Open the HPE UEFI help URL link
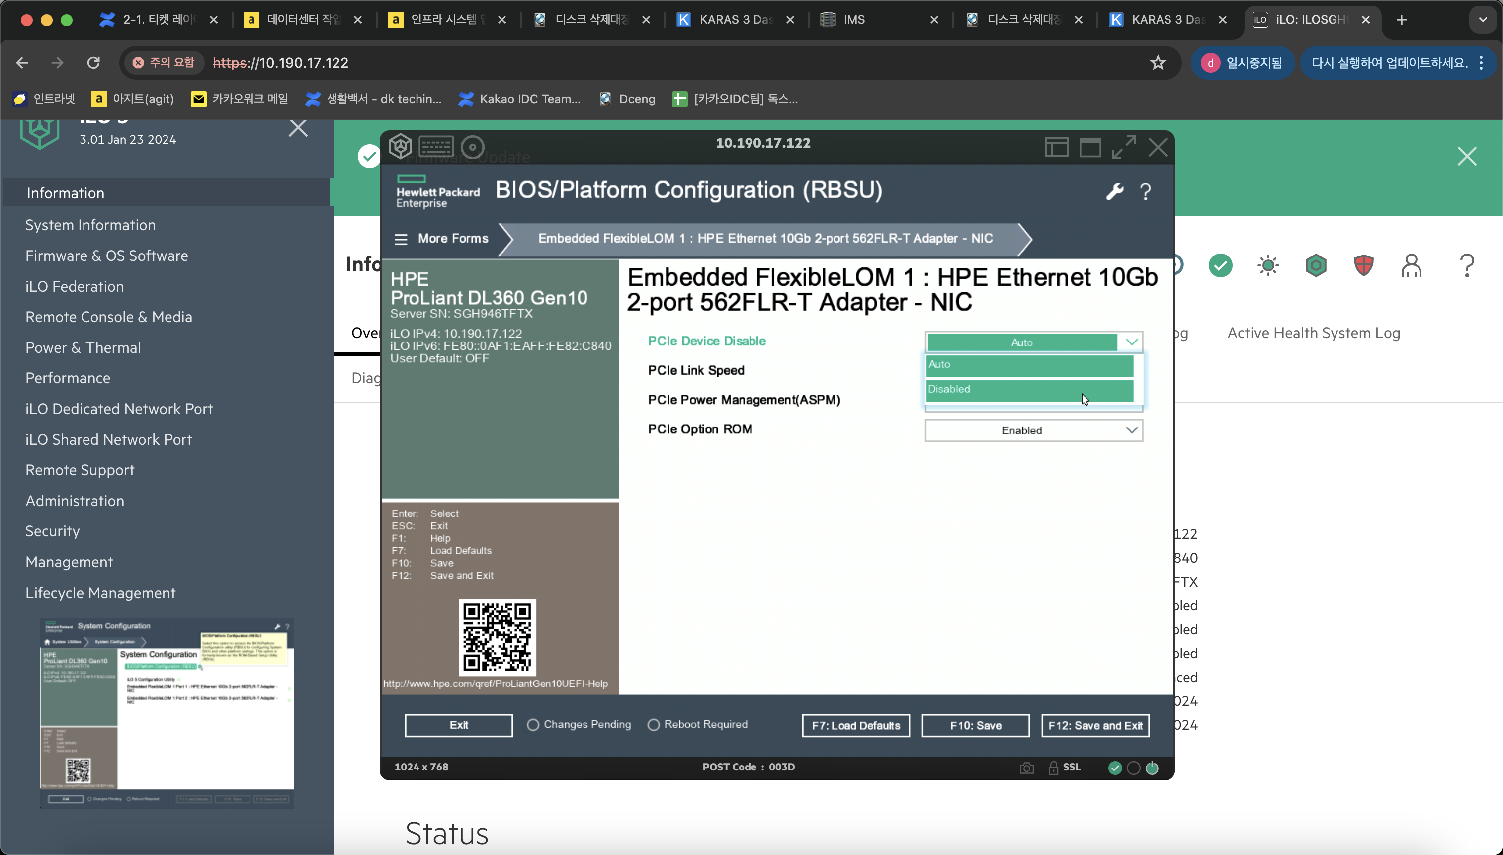 coord(496,684)
